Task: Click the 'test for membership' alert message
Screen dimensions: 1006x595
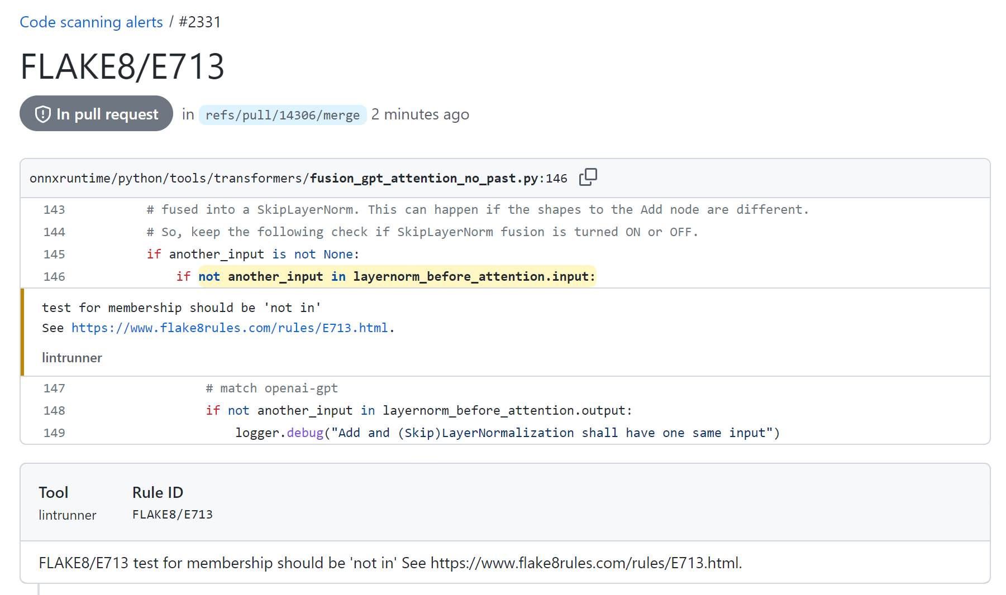Action: point(182,308)
